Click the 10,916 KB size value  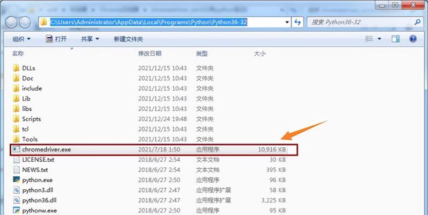point(272,149)
